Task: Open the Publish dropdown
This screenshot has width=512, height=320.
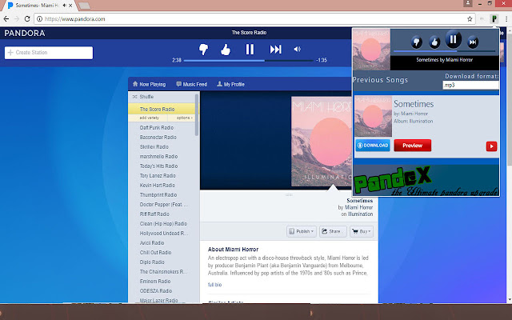Action: click(302, 231)
